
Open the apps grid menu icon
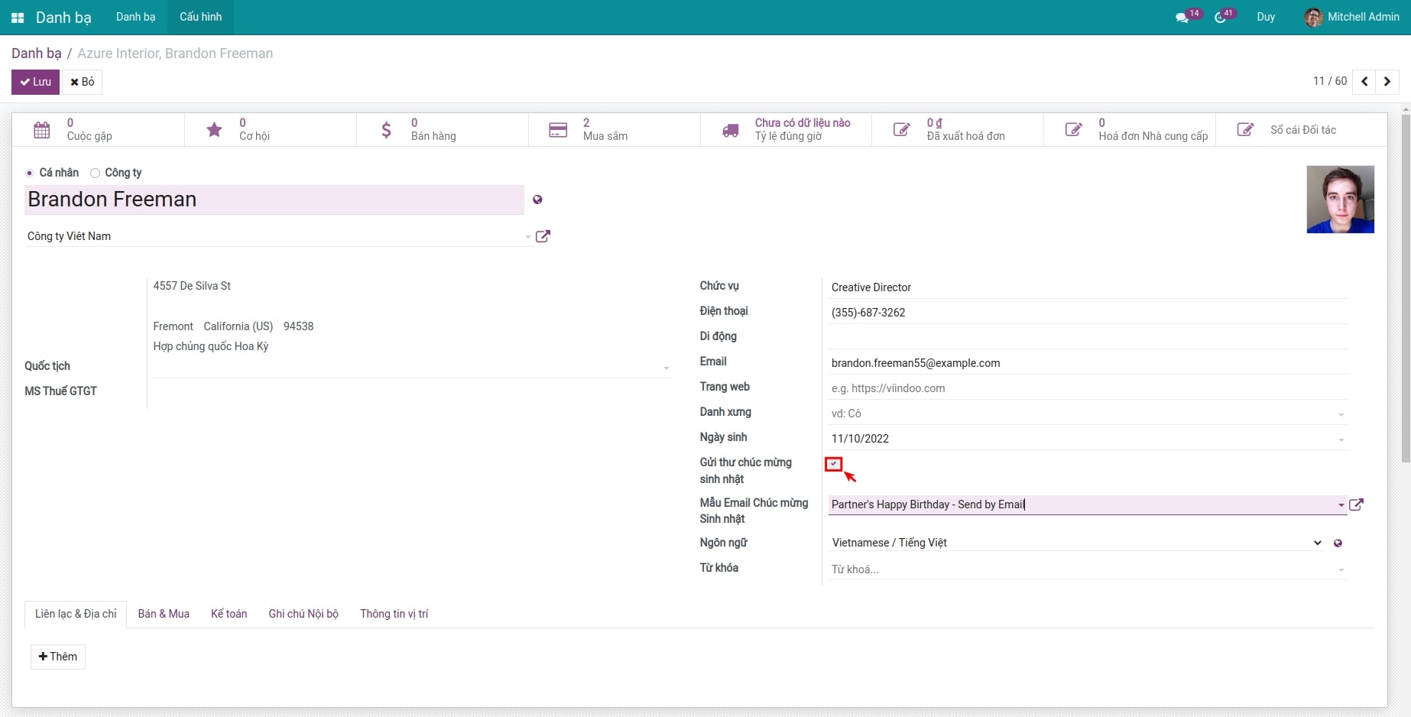click(x=18, y=18)
